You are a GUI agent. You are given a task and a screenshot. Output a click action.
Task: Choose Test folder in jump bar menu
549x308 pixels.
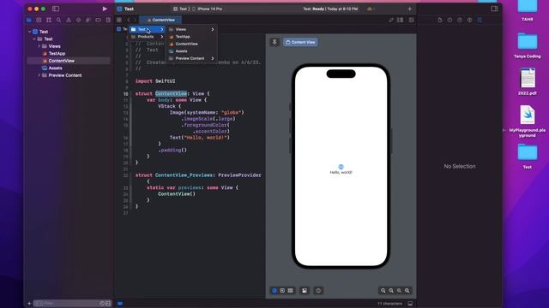tap(147, 29)
